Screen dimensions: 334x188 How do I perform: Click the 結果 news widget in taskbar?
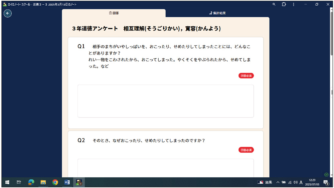click(x=265, y=182)
